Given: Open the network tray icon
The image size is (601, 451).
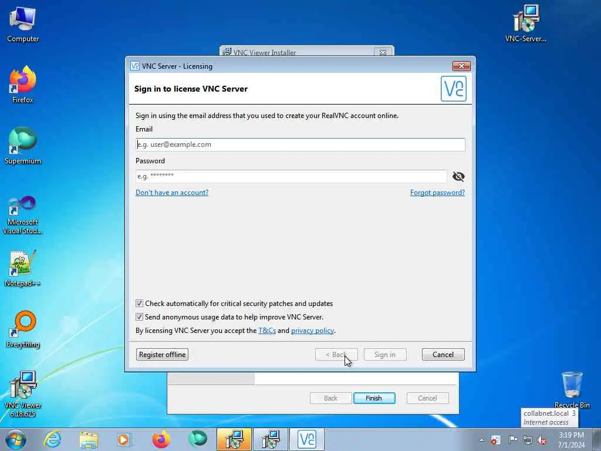Looking at the screenshot, I should pyautogui.click(x=528, y=440).
